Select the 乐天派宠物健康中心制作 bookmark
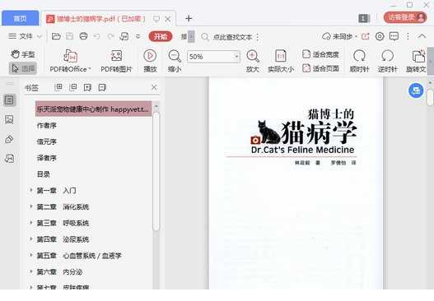The image size is (434, 301). click(x=93, y=109)
